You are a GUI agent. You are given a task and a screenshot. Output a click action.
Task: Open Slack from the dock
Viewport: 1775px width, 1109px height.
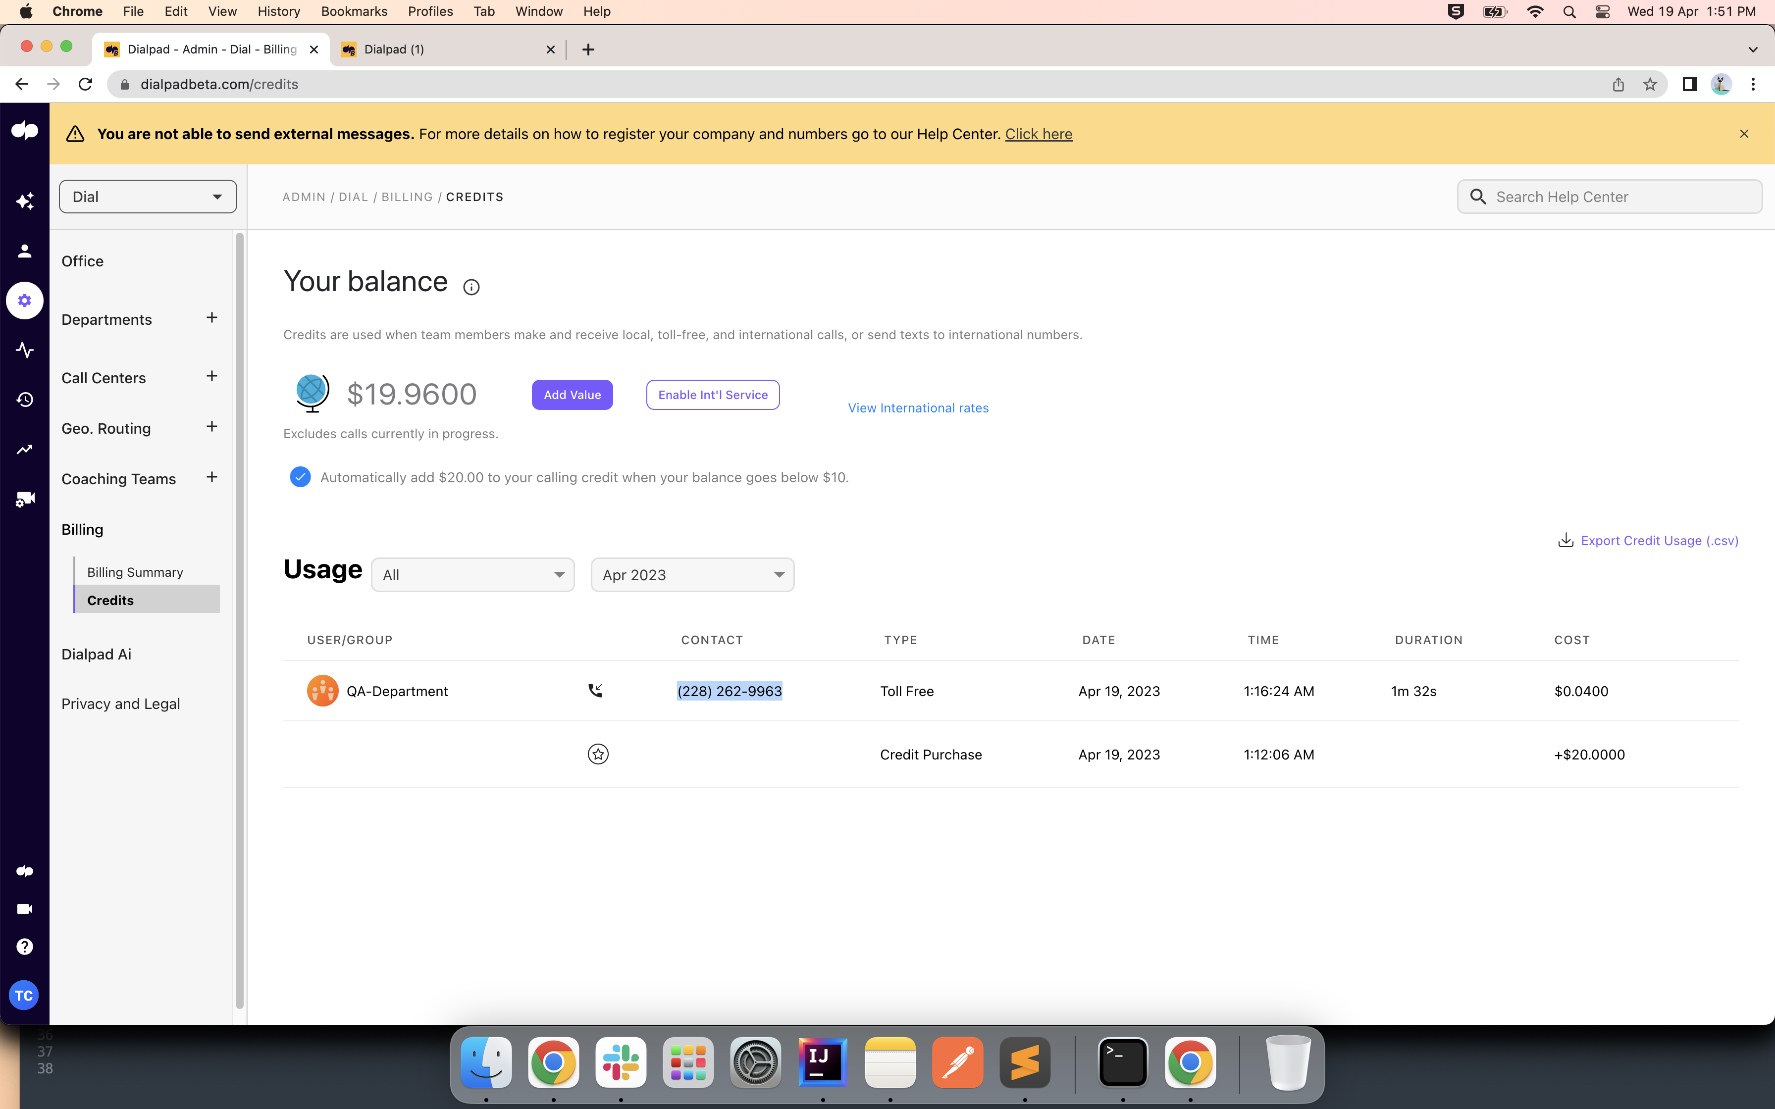(x=621, y=1062)
